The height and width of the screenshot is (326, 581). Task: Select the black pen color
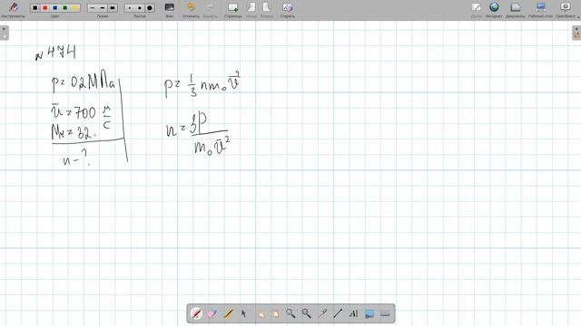[35, 8]
